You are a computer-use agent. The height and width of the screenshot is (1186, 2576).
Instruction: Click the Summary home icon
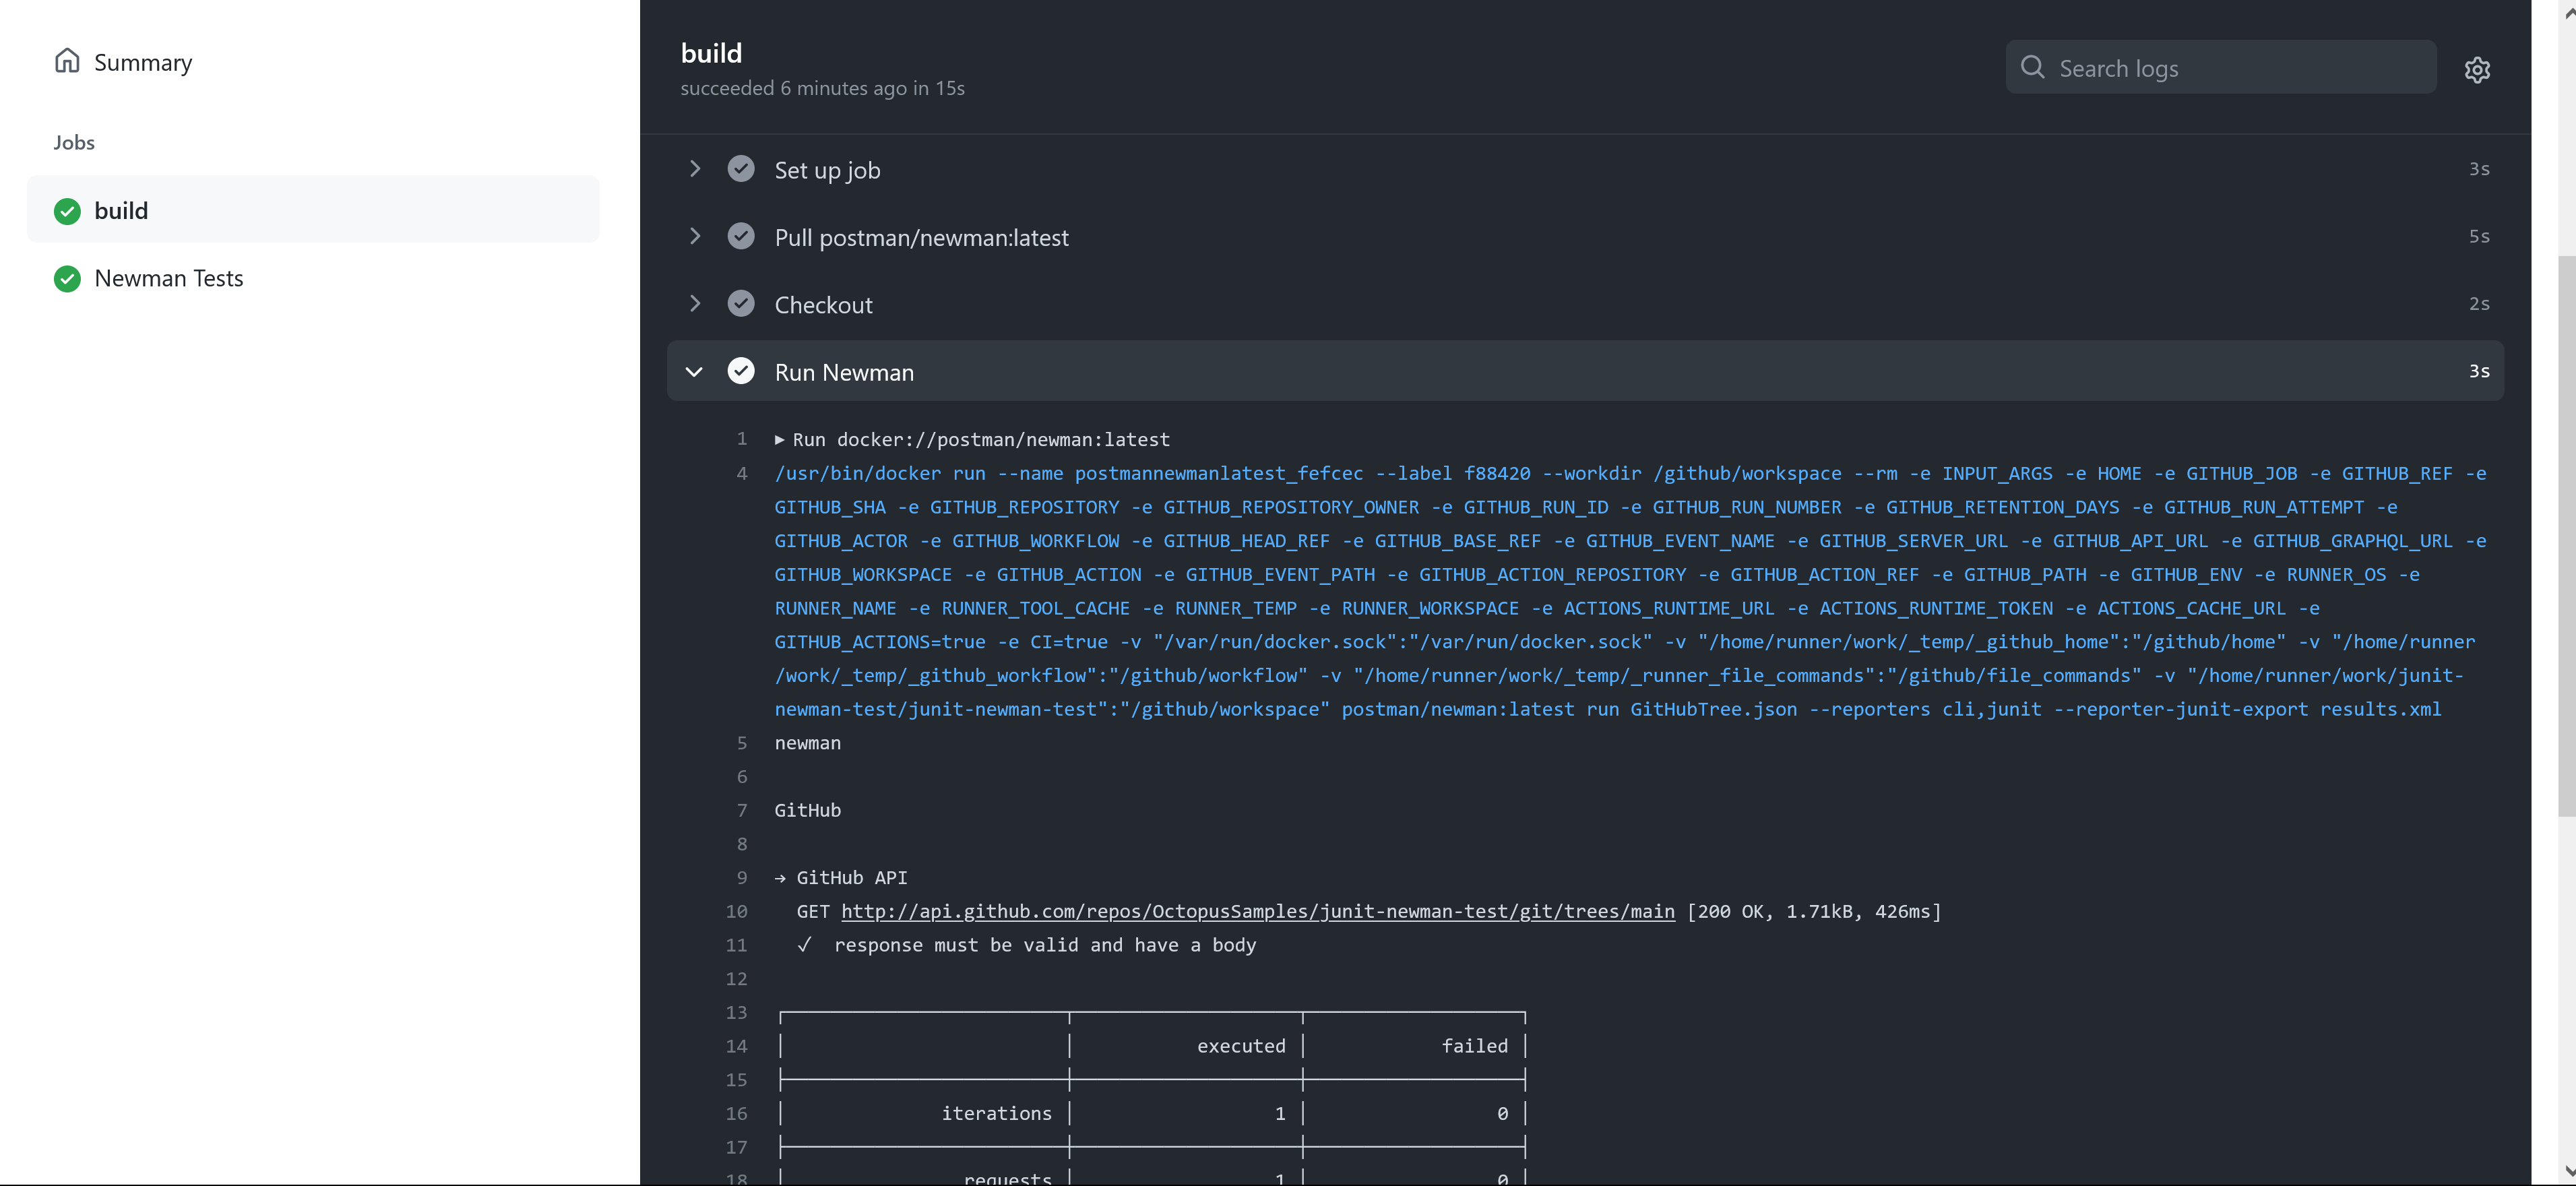point(67,61)
